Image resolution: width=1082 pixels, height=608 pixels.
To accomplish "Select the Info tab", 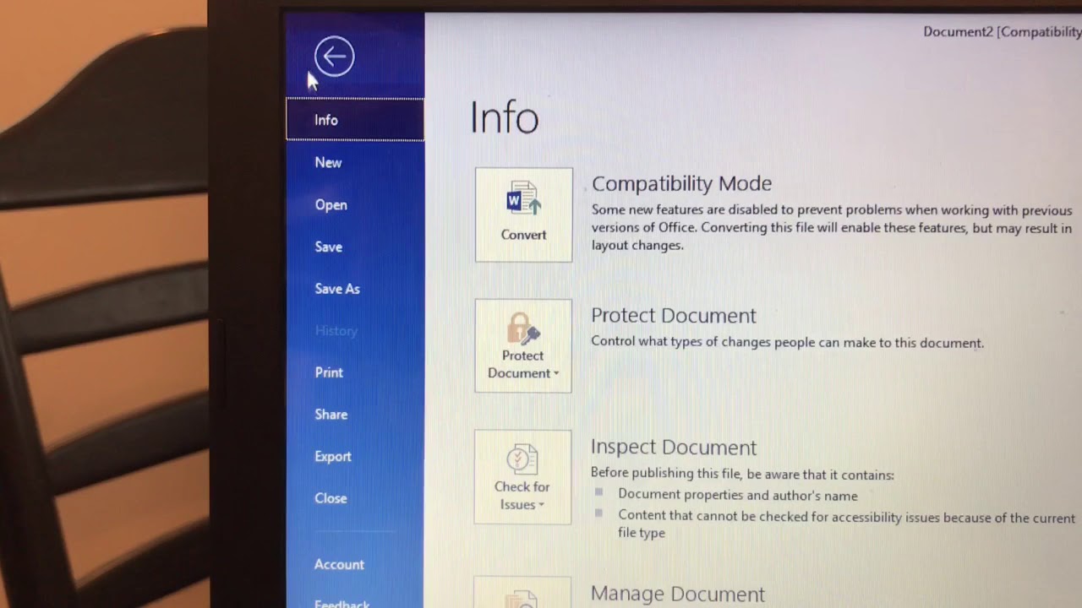I will pos(355,120).
